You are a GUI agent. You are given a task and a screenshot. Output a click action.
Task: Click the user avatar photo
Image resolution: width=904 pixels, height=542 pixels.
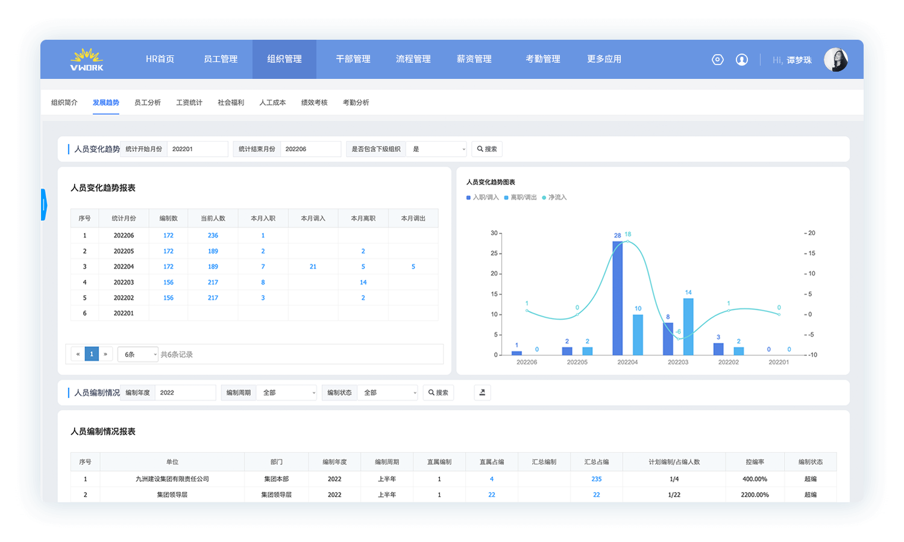pos(836,60)
